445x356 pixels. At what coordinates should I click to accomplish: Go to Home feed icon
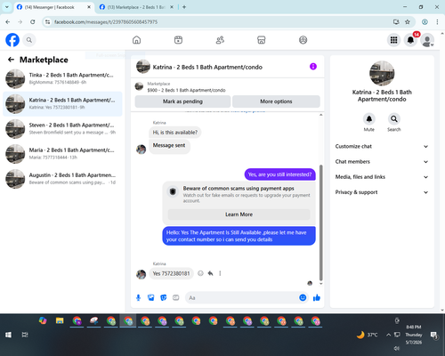coord(136,40)
